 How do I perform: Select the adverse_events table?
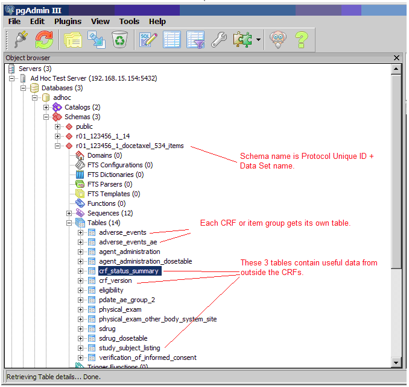point(123,232)
